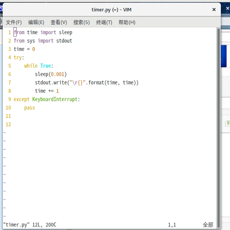Image resolution: width=230 pixels, height=230 pixels.
Task: Click the close X of the background window
Action: pyautogui.click(x=227, y=8)
